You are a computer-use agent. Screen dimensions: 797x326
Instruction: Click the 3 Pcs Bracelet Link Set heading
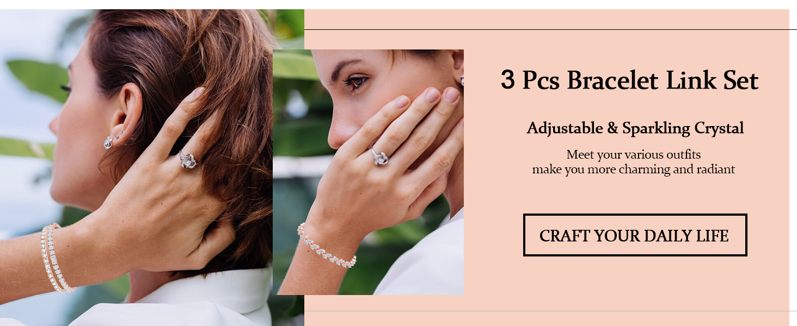pos(629,81)
